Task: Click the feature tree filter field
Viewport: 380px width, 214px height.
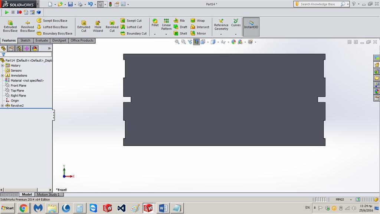Action: pos(26,54)
